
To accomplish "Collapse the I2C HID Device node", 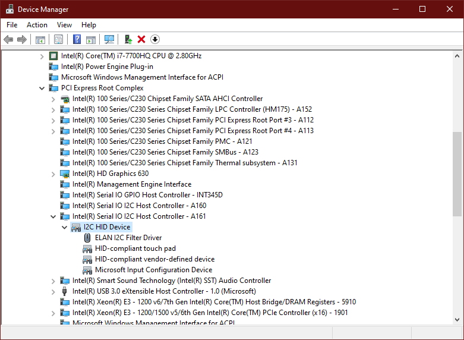I will tap(65, 227).
